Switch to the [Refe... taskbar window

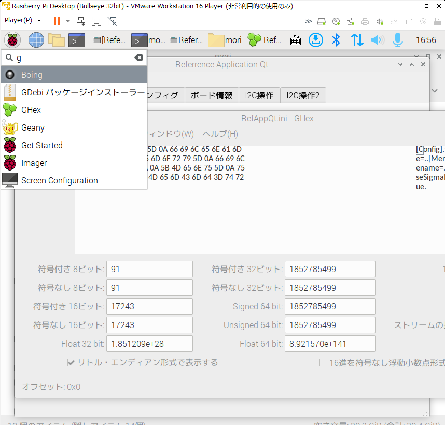pyautogui.click(x=109, y=40)
